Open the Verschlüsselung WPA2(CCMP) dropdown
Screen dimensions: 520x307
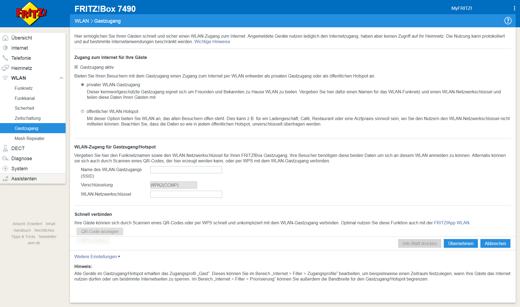coord(174,185)
